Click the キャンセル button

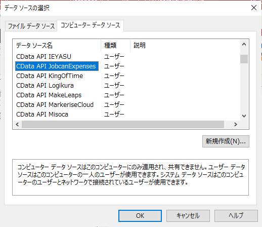click(x=188, y=216)
